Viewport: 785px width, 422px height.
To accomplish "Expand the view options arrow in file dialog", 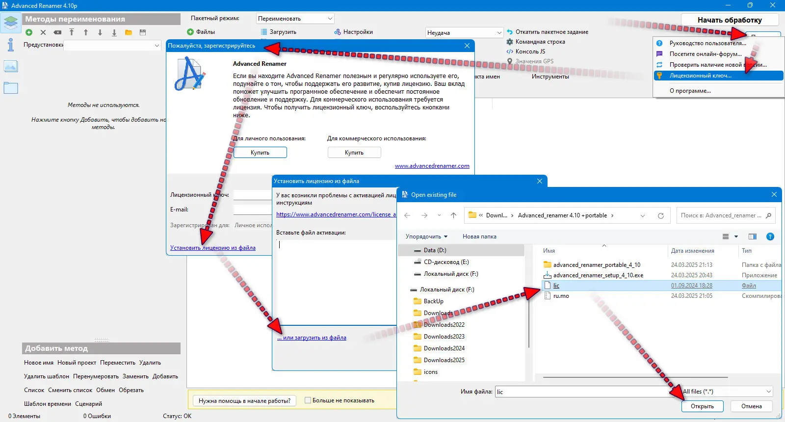I will (x=736, y=237).
